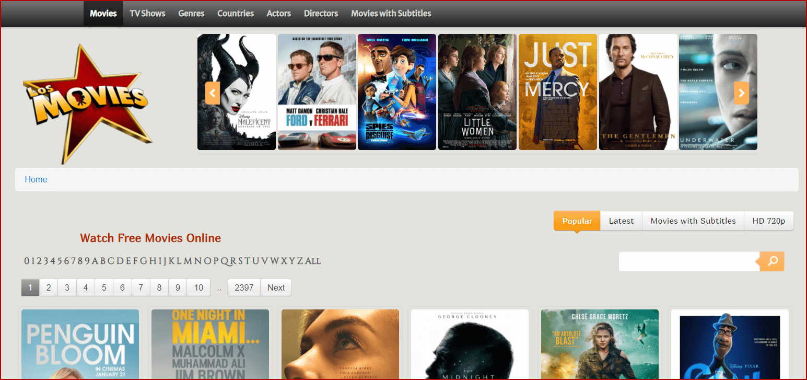Image resolution: width=807 pixels, height=380 pixels.
Task: Open Movies with Subtitles in the top navigation
Action: [x=391, y=14]
